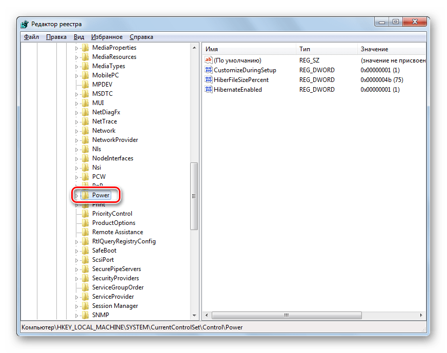
Task: Click the tree pane scroll up arrow
Action: click(194, 48)
